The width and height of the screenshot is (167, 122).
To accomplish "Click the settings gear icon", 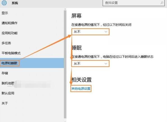I will tap(4, 3).
